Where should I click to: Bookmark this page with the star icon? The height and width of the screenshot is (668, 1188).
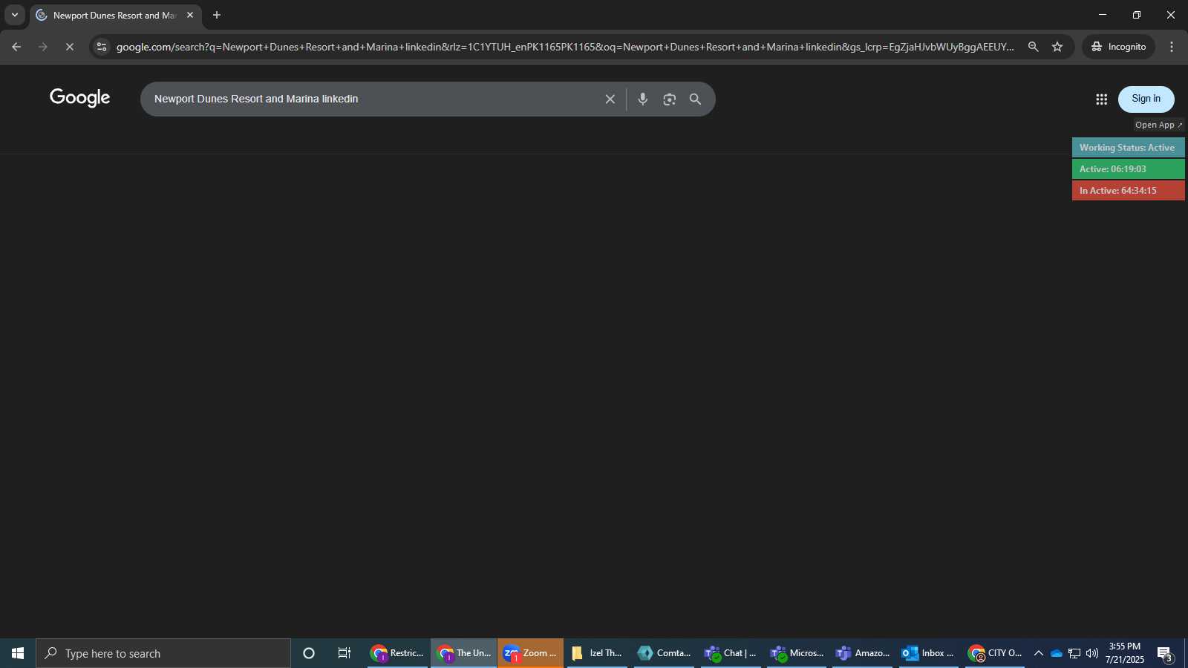[1057, 47]
